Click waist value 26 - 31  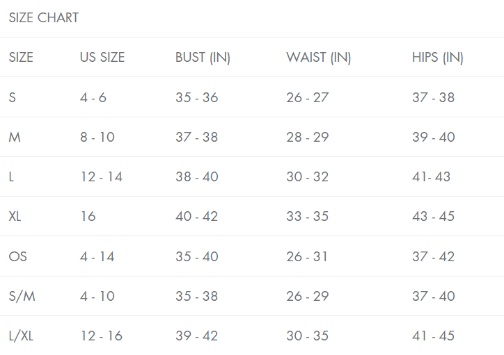pyautogui.click(x=307, y=256)
